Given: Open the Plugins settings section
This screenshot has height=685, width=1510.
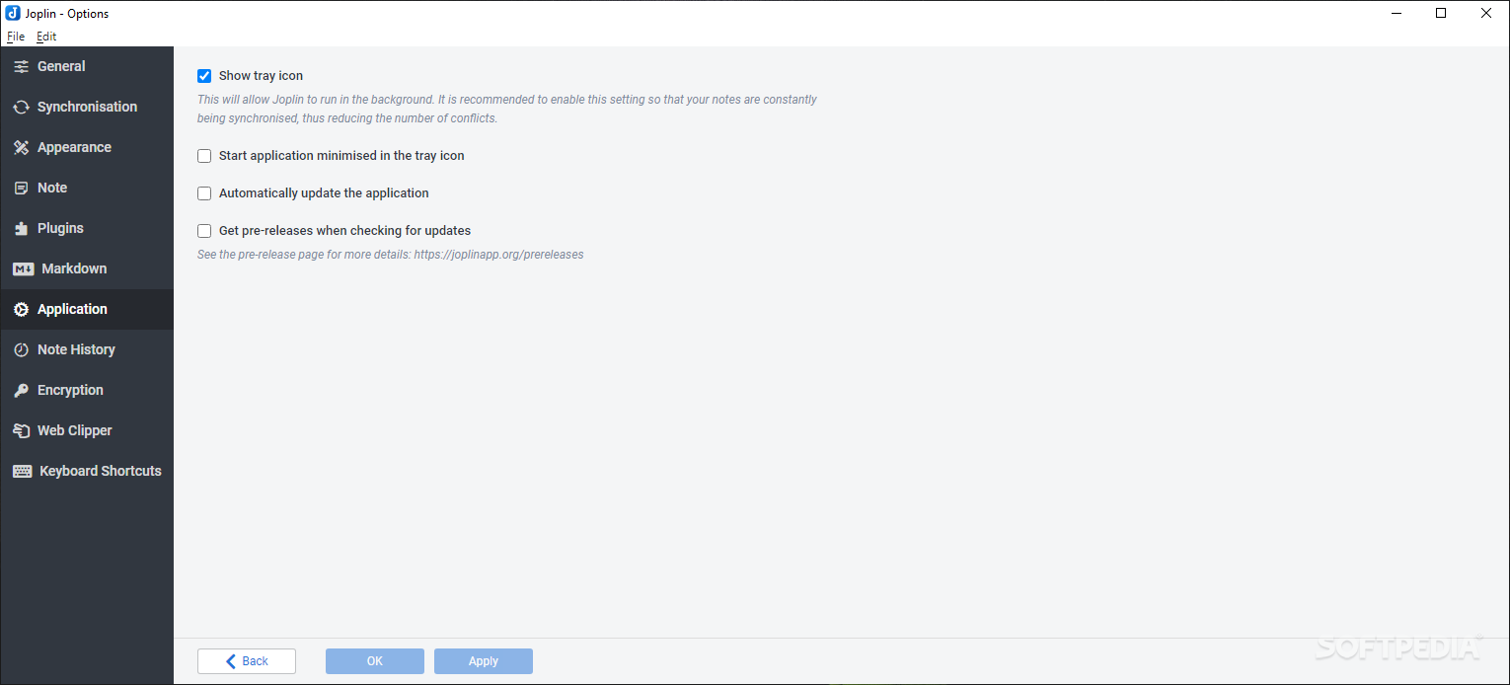Looking at the screenshot, I should [87, 228].
